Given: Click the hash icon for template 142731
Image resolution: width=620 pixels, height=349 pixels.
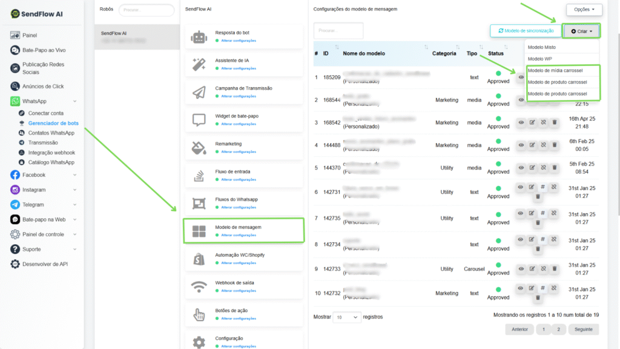Looking at the screenshot, I should [x=542, y=187].
